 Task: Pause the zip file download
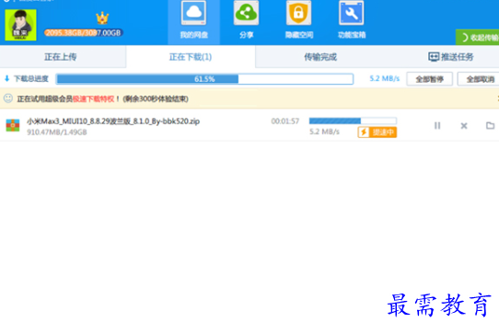point(437,126)
